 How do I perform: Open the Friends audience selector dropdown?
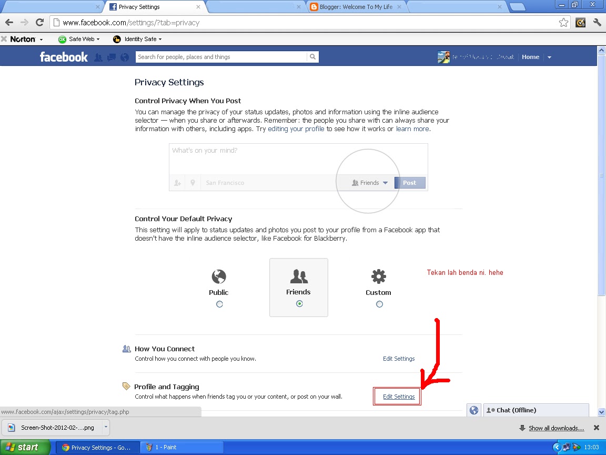(x=369, y=183)
